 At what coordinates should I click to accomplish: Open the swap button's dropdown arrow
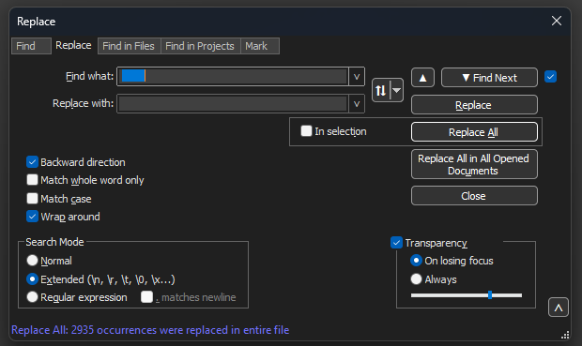tap(397, 90)
